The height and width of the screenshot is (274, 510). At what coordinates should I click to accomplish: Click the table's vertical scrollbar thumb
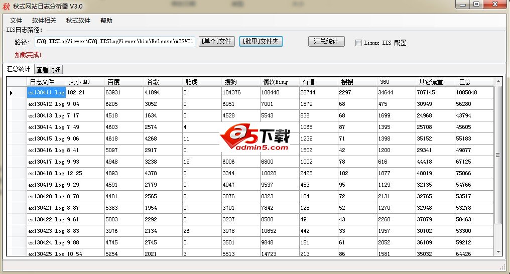498,155
